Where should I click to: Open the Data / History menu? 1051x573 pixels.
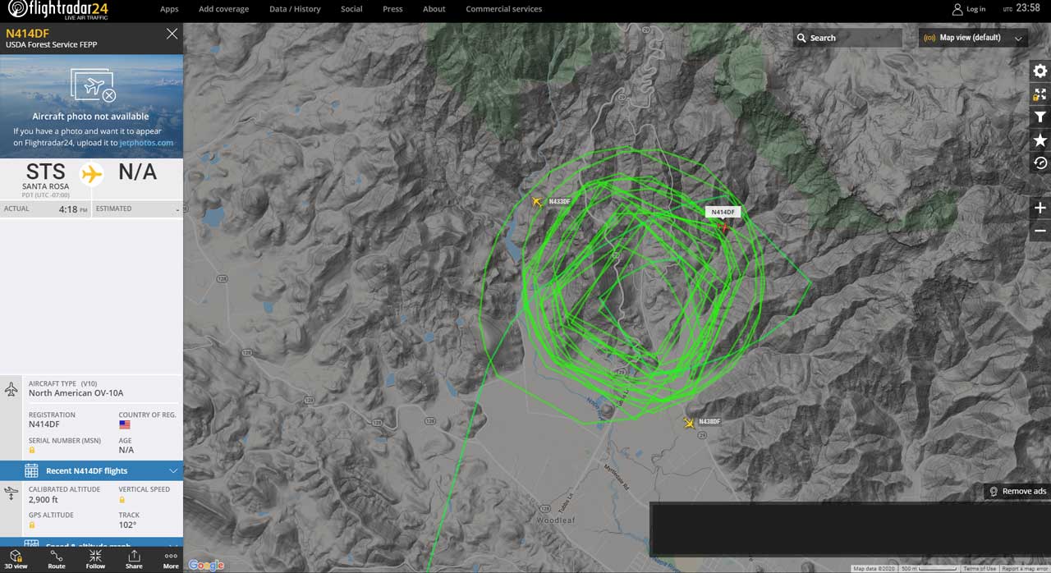coord(295,9)
